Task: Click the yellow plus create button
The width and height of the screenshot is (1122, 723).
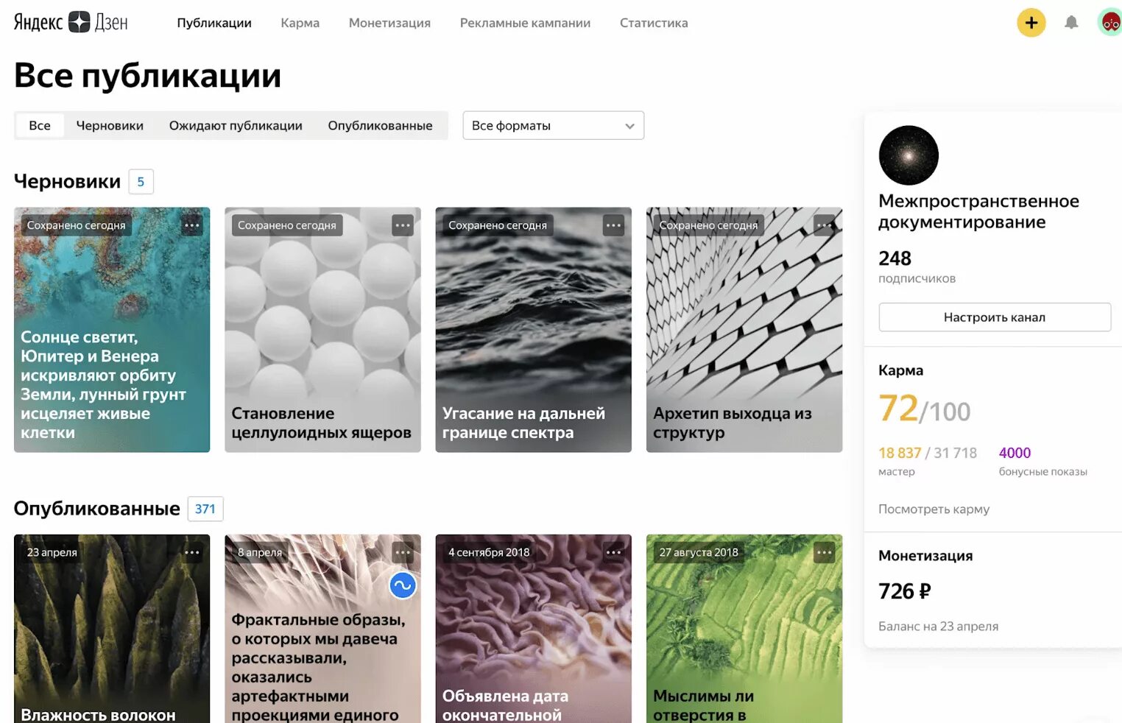Action: pos(1031,23)
